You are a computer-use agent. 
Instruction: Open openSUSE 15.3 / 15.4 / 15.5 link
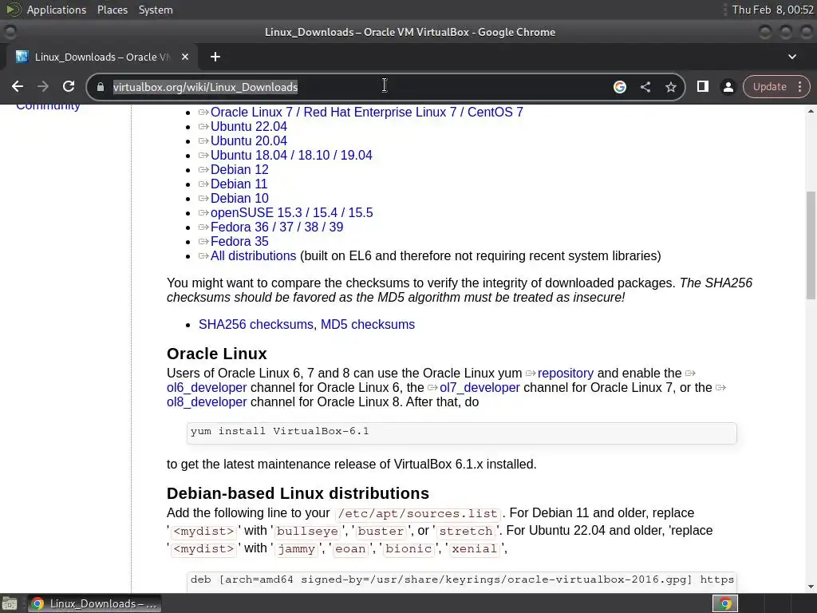[291, 212]
